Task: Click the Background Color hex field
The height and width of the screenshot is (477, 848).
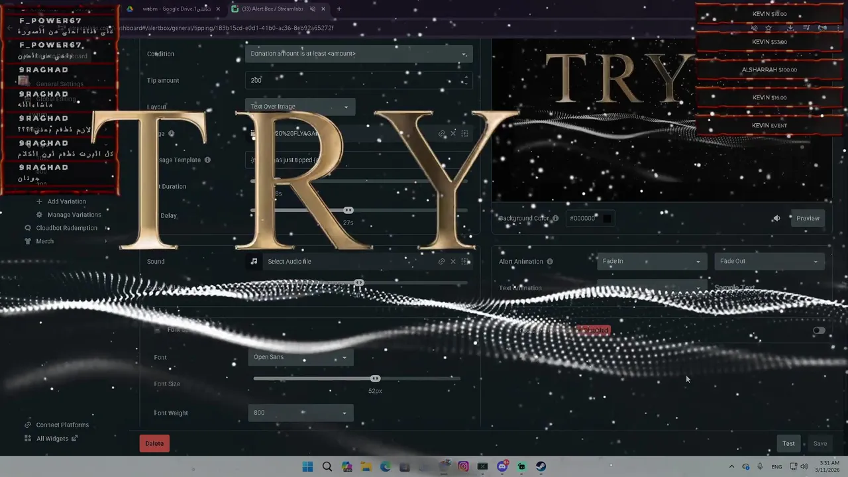Action: pyautogui.click(x=590, y=219)
